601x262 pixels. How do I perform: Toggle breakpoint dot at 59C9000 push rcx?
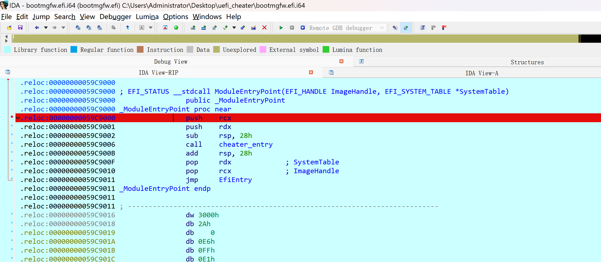click(x=12, y=117)
